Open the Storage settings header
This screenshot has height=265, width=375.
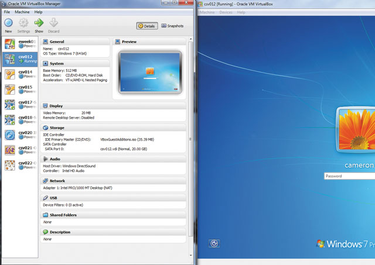[x=113, y=128]
